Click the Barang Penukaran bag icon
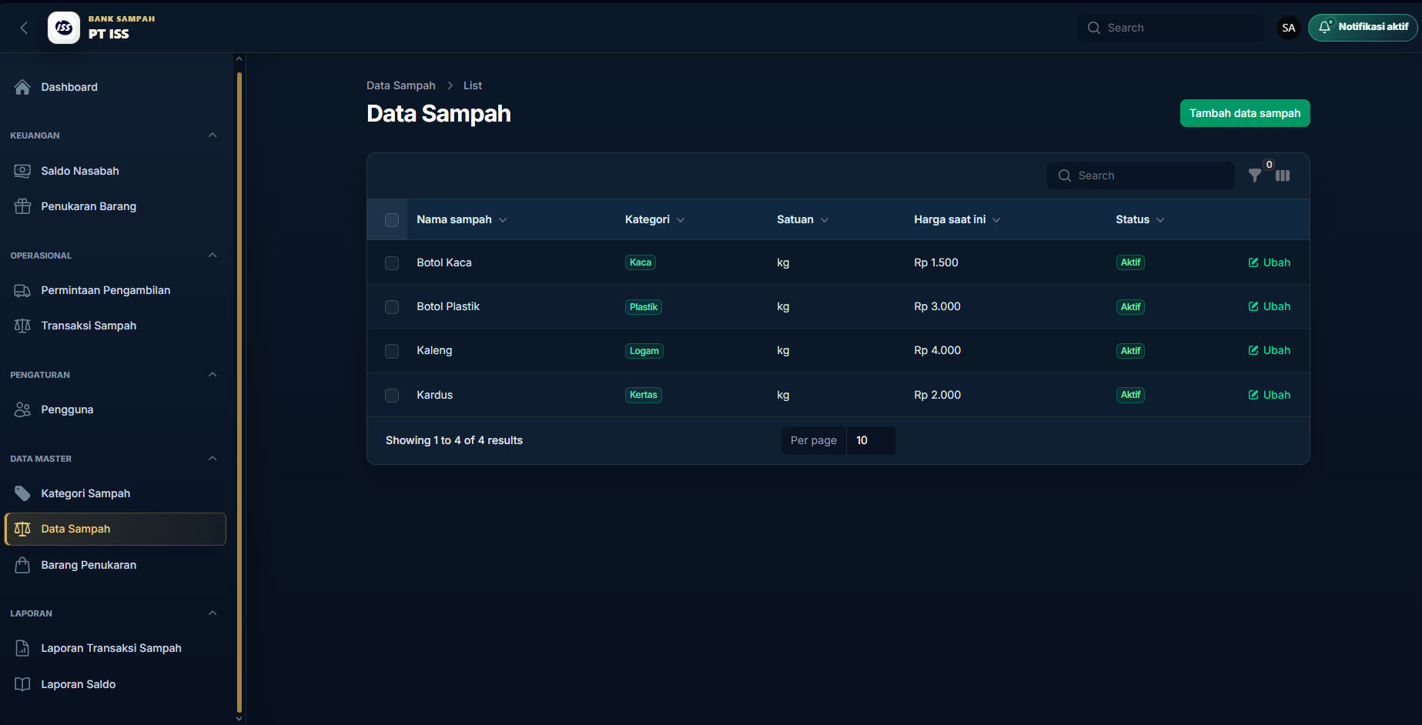The height and width of the screenshot is (725, 1422). [x=22, y=565]
